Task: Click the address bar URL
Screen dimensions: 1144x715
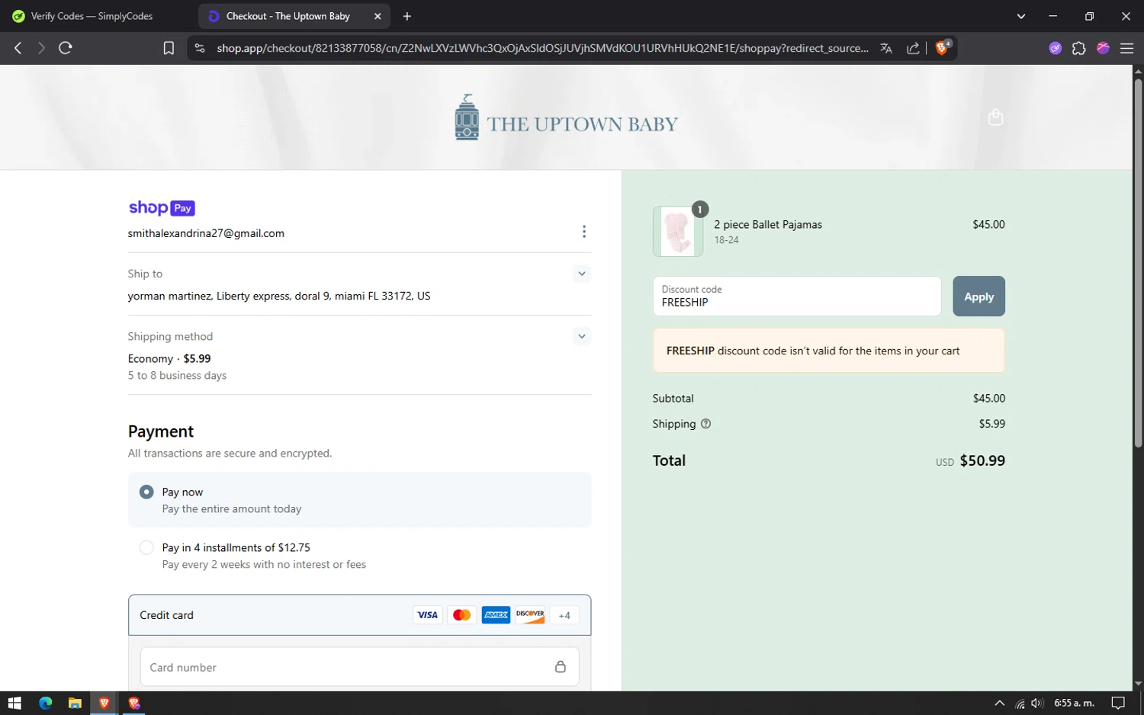Action: coord(542,48)
